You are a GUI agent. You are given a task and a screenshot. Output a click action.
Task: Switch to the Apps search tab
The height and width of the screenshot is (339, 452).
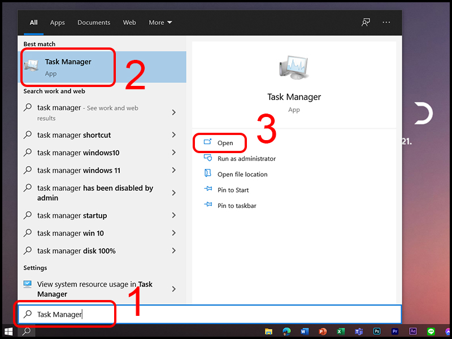pos(57,22)
